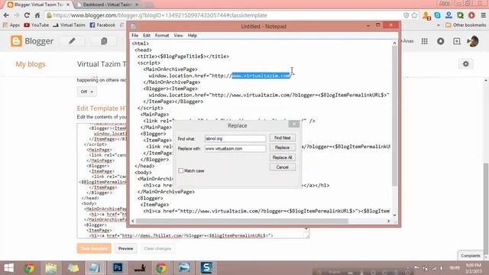Click the Notepad scroll-right arrow
Image resolution: width=489 pixels, height=275 pixels.
click(389, 221)
